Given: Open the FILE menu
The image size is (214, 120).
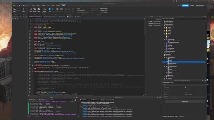Looking at the screenshot, I should coord(14,6).
